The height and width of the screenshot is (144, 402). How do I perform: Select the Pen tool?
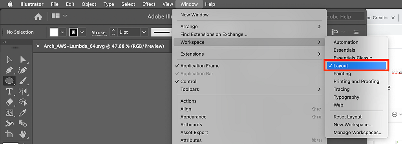coord(9,70)
